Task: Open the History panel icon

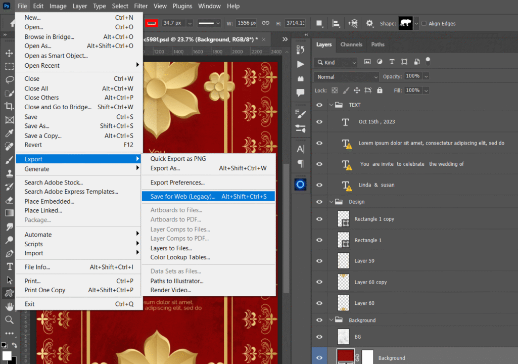Action: (301, 50)
